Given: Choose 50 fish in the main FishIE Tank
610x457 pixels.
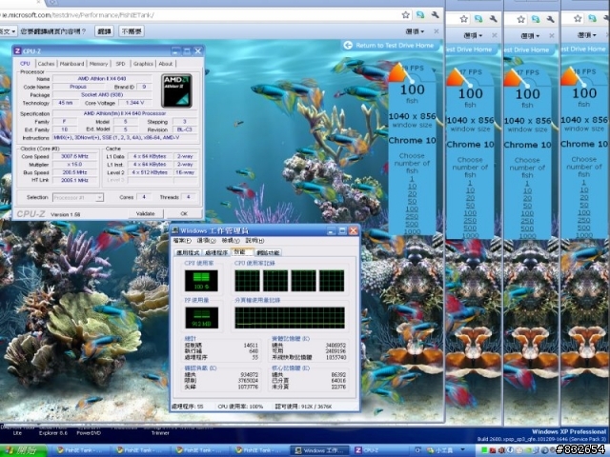Looking at the screenshot, I should [412, 201].
